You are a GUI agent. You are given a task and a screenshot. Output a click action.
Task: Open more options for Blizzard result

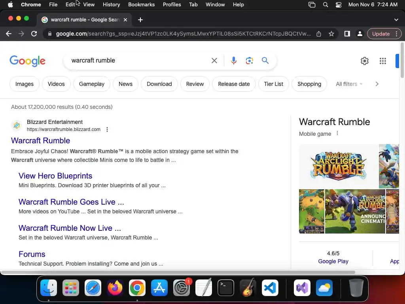coord(107,129)
